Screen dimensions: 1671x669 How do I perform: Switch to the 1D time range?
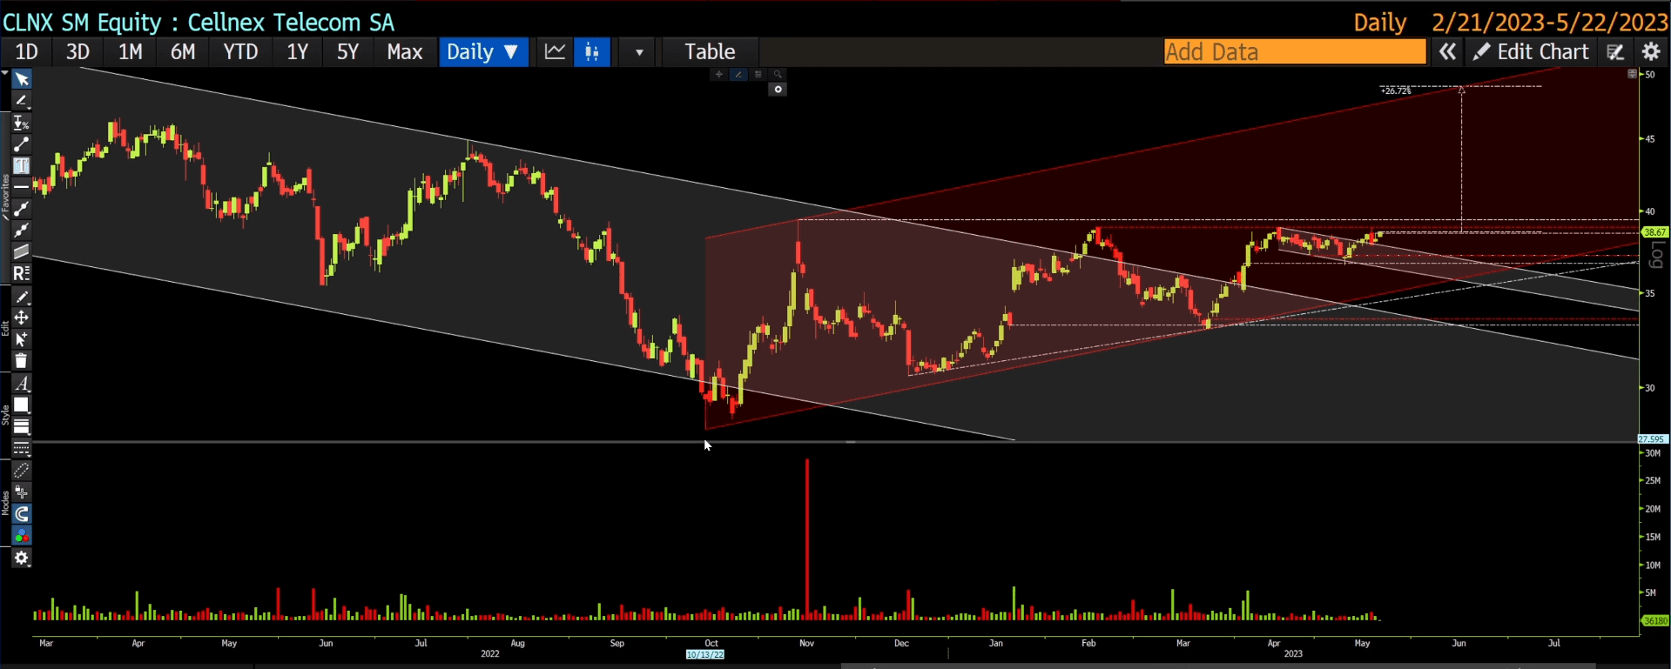(27, 52)
